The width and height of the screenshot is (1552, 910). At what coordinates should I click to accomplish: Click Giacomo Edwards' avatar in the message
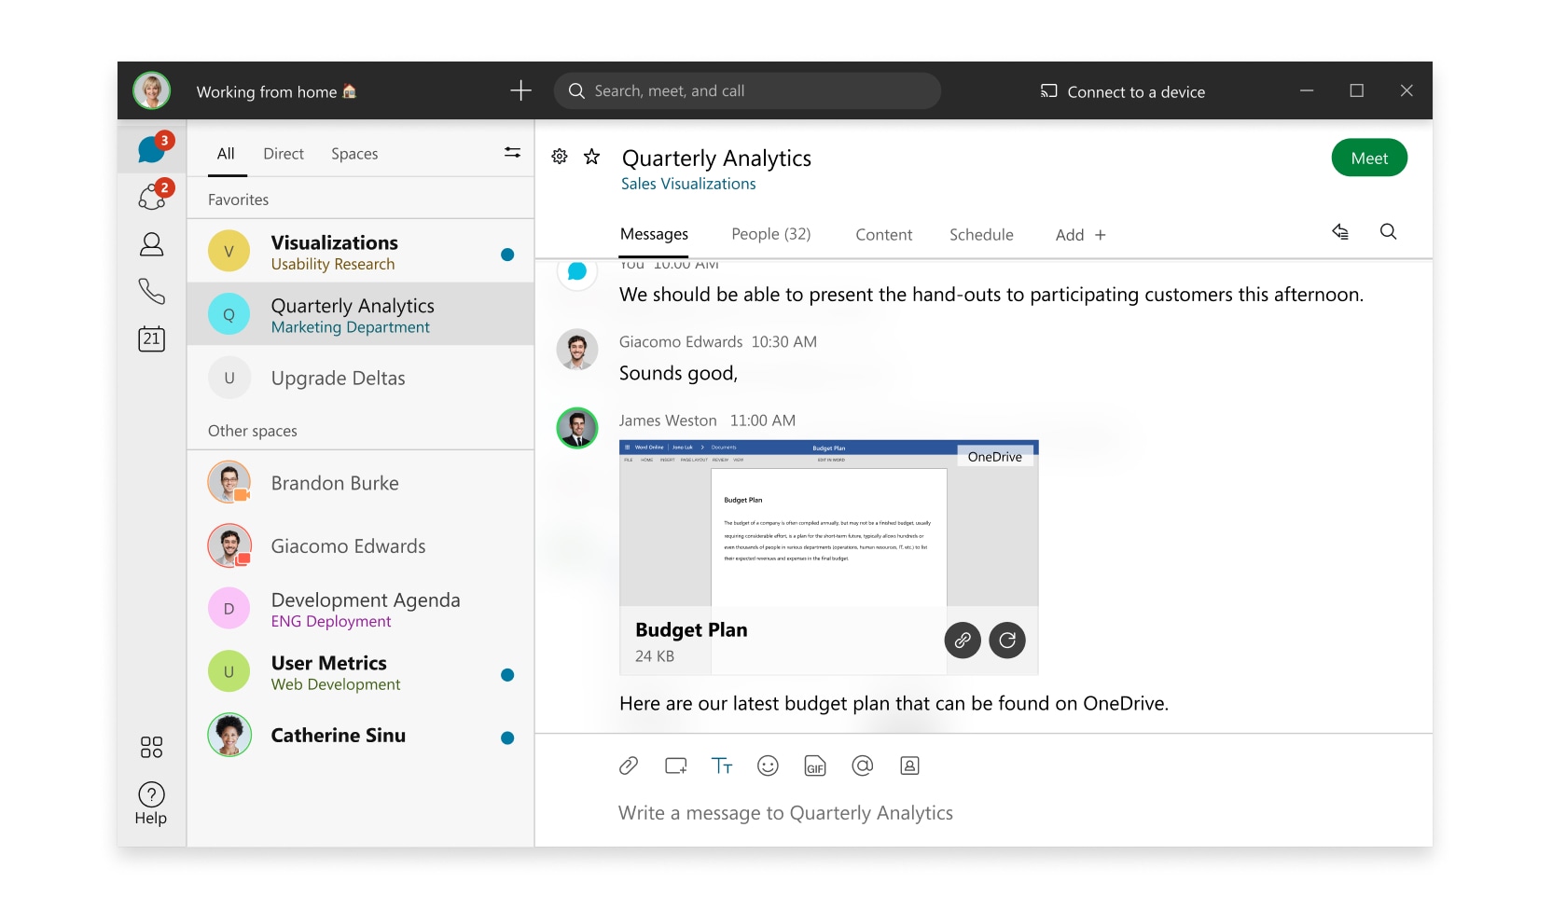point(577,350)
